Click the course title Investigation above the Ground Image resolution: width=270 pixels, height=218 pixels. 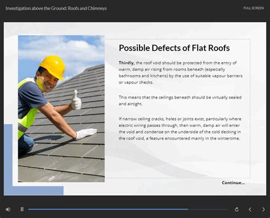[x=56, y=9]
